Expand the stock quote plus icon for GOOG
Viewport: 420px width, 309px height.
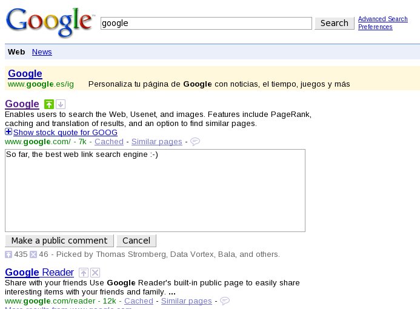pos(8,132)
